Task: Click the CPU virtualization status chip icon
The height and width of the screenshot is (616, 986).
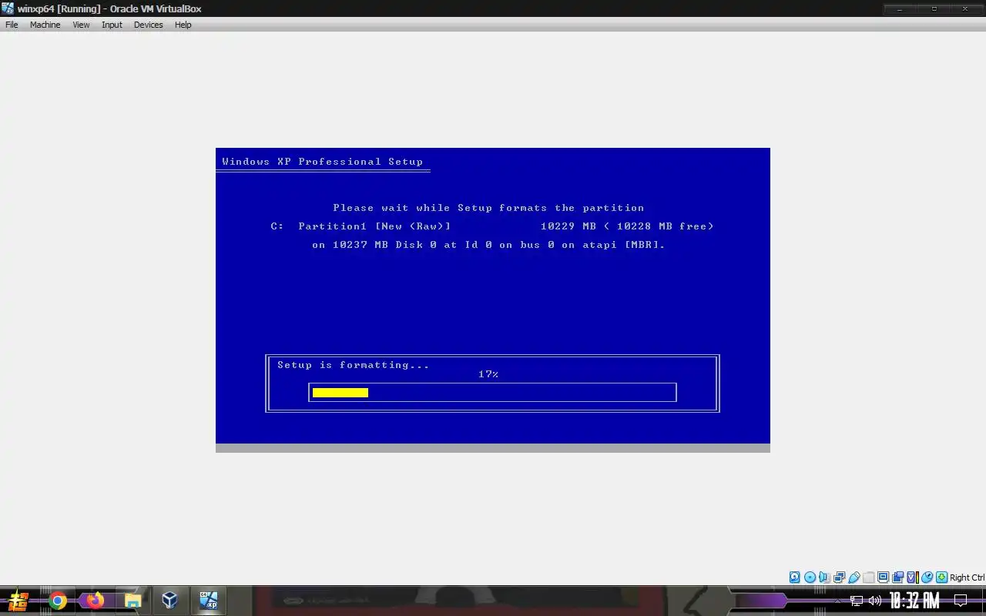Action: (x=913, y=577)
